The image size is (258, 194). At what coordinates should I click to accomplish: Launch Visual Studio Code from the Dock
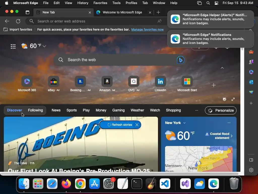(x=165, y=184)
